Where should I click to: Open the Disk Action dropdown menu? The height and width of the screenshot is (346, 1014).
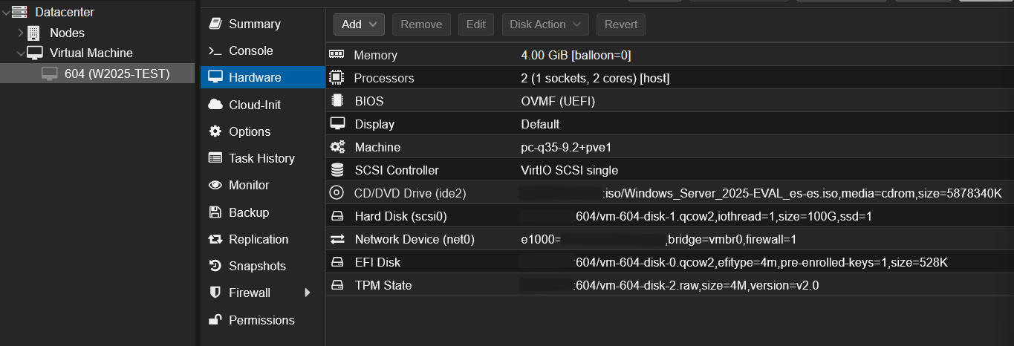click(545, 25)
